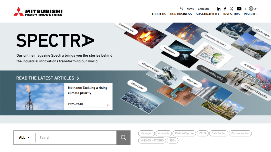Viewport: 271px width, 152px height.
Task: Select the SDGs keyword tag
Action: [172, 141]
